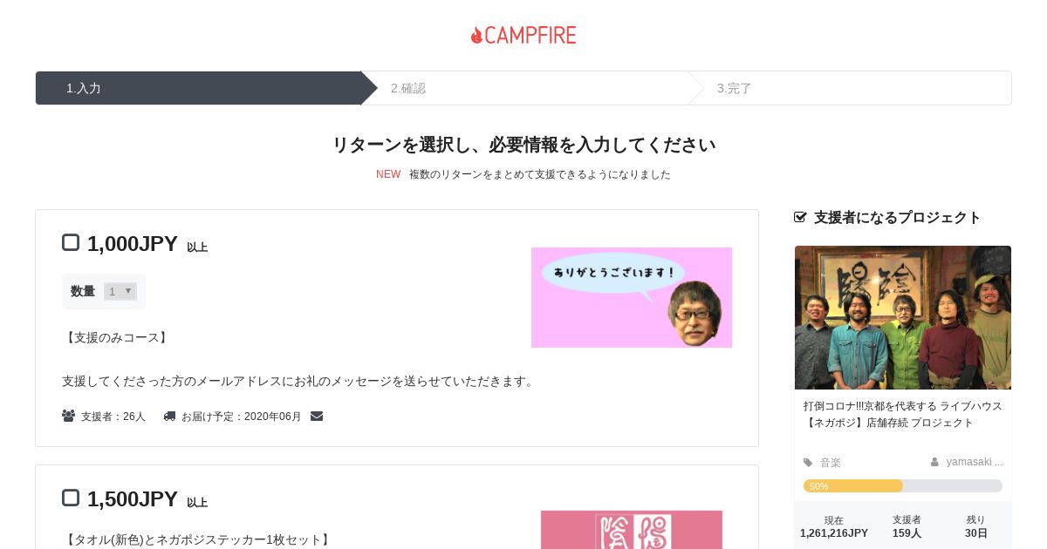Select the 1.入力 step tab
The width and height of the screenshot is (1047, 549).
click(199, 88)
